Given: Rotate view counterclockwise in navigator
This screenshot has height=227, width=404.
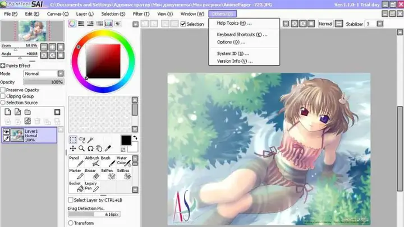Looking at the screenshot, I should (x=44, y=55).
